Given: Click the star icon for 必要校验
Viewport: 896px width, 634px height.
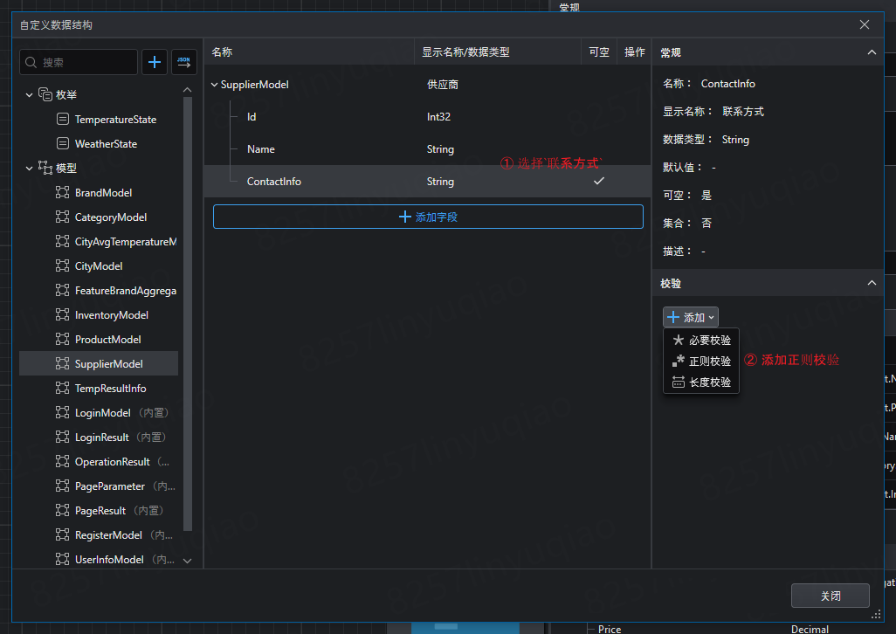Looking at the screenshot, I should click(x=679, y=341).
